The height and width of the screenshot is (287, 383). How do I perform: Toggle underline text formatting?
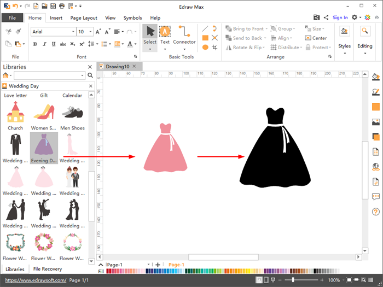pyautogui.click(x=53, y=44)
